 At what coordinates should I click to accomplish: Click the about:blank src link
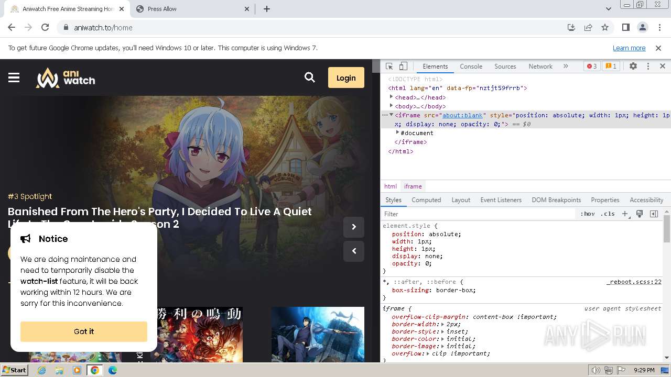[462, 115]
